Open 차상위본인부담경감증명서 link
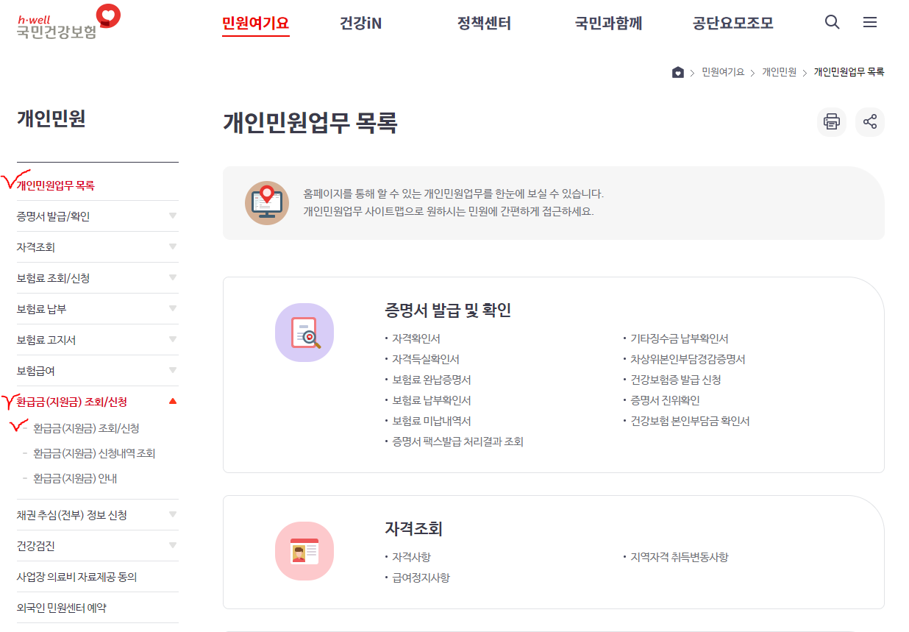The image size is (909, 632). coord(688,359)
